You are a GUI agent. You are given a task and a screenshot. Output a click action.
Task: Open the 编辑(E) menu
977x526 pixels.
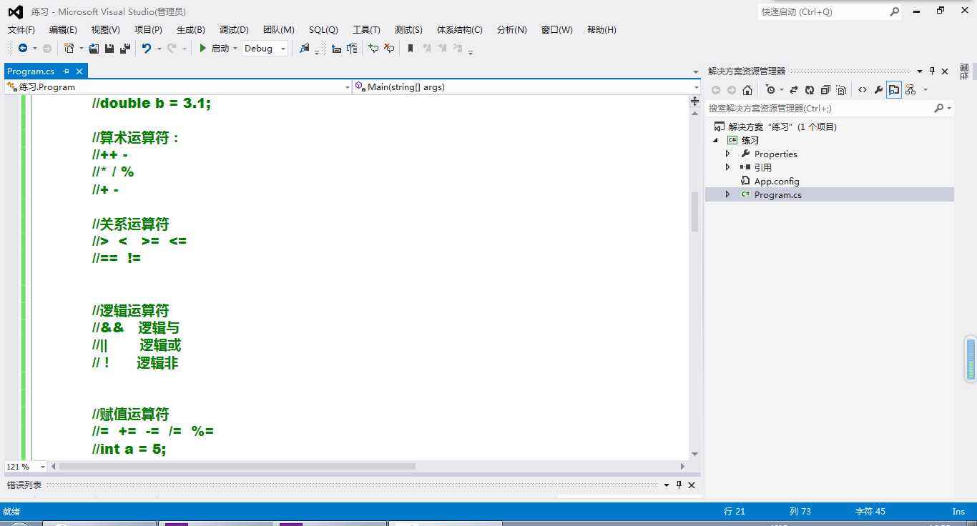point(63,29)
